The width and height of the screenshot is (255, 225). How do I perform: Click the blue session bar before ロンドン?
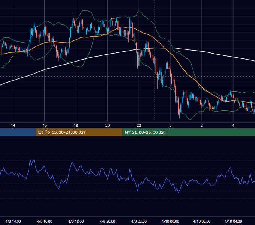pos(18,132)
